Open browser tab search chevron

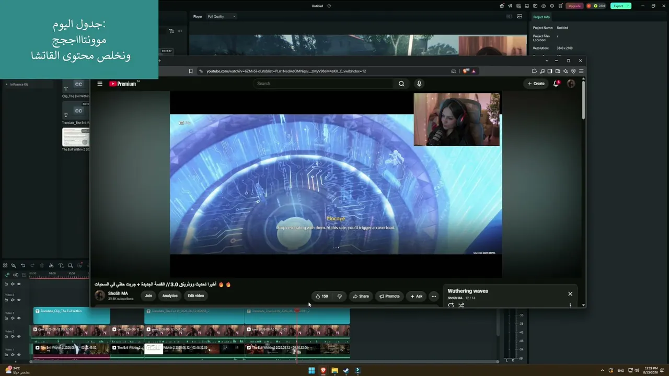(x=547, y=61)
